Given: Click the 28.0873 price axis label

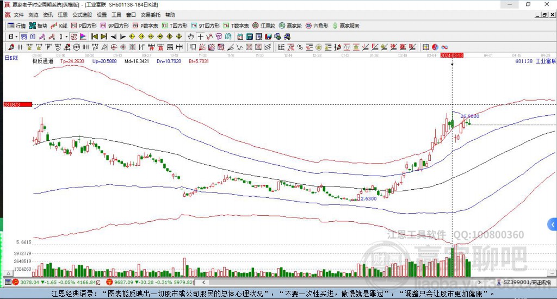Looking at the screenshot, I should click(17, 104).
